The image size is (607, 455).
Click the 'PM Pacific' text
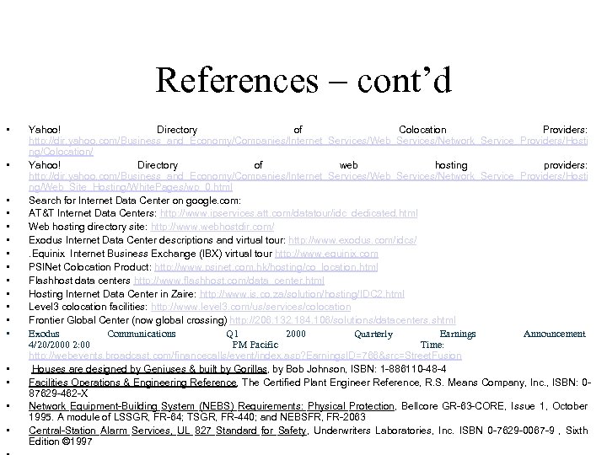(255, 345)
